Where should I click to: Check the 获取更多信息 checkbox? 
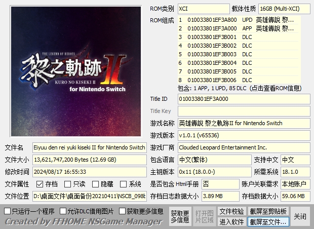(x=122, y=211)
